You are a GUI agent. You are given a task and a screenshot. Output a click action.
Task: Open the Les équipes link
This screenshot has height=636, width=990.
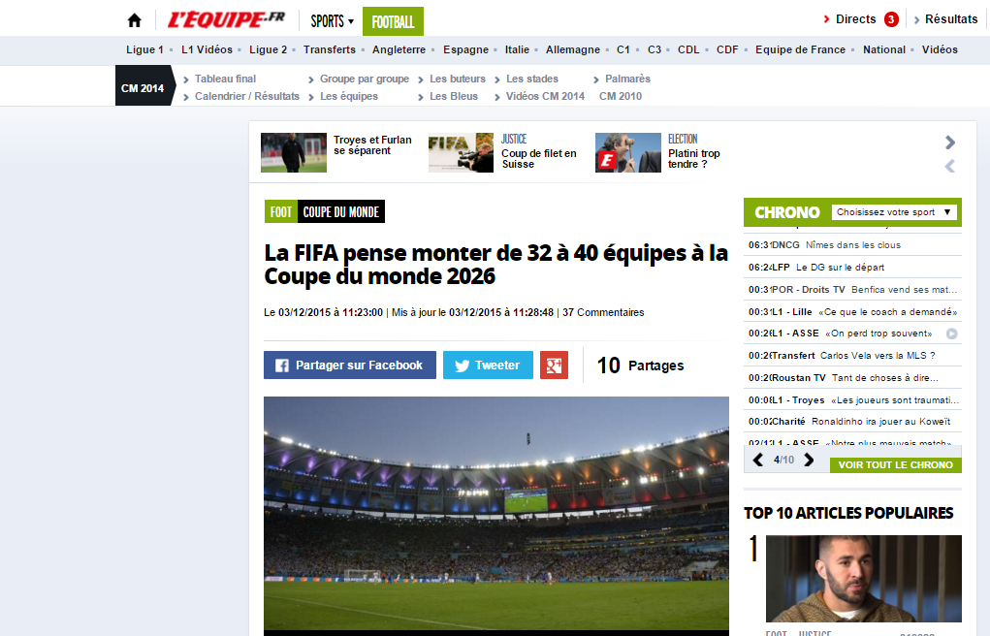(x=349, y=97)
